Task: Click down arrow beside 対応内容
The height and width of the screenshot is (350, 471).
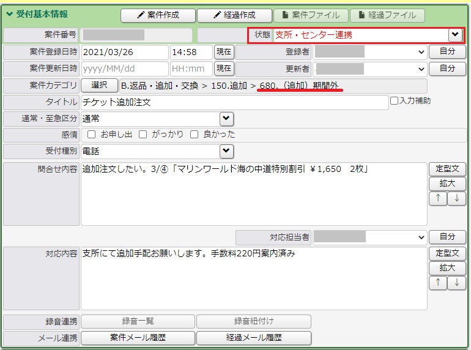Action: (456, 283)
